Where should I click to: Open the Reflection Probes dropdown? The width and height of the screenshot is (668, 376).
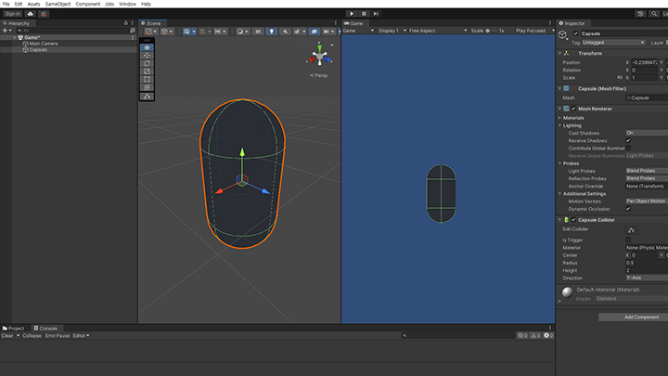coord(647,178)
